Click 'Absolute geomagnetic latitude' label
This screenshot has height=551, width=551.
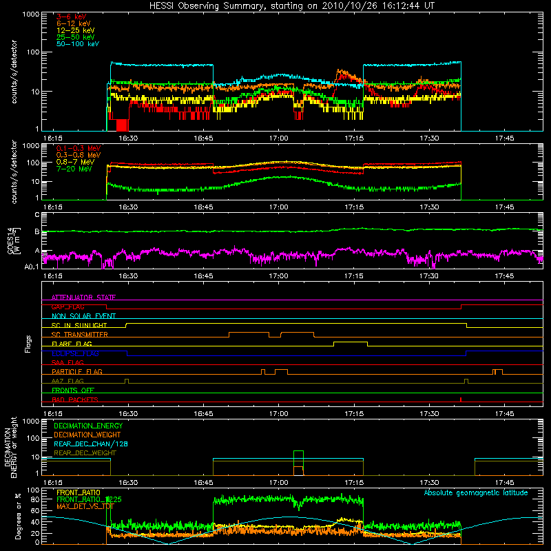click(x=476, y=492)
